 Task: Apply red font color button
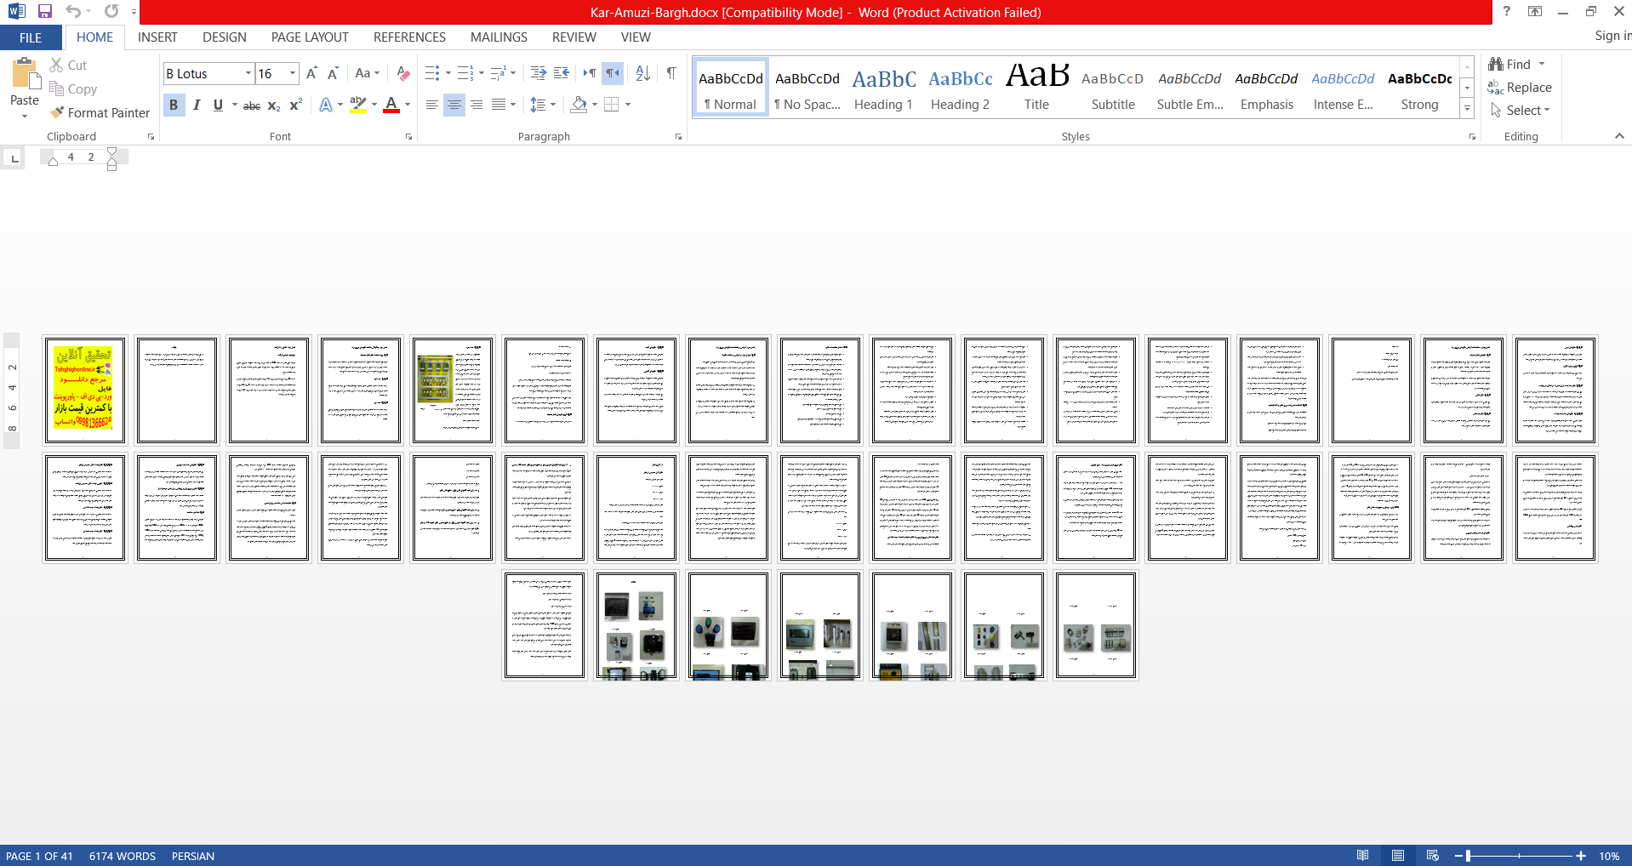click(391, 105)
